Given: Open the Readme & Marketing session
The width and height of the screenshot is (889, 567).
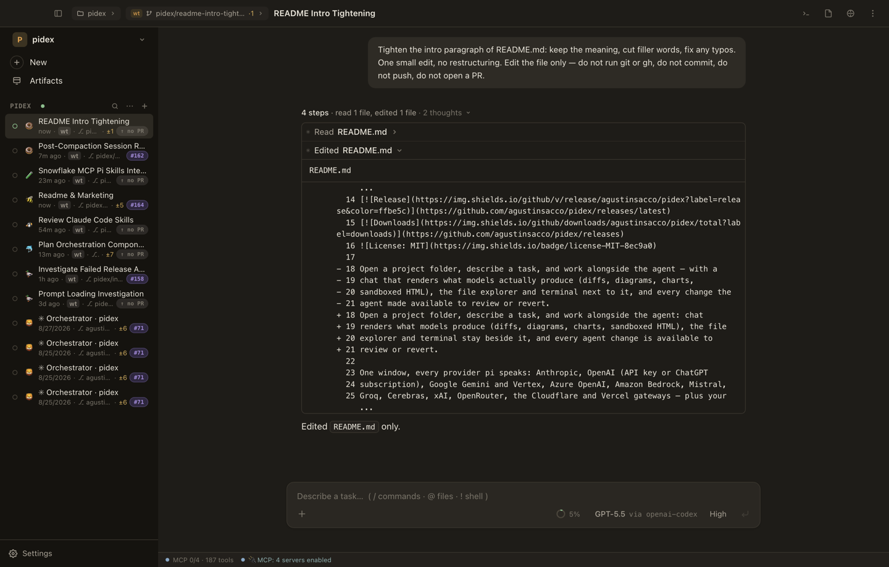Looking at the screenshot, I should pos(79,200).
